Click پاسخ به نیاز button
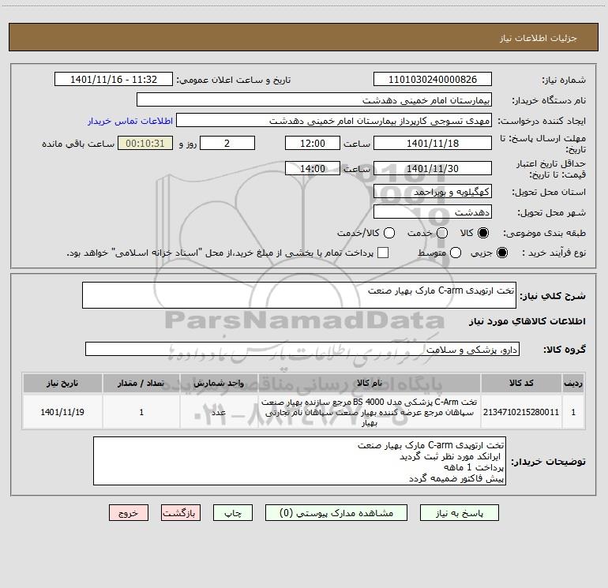The height and width of the screenshot is (588, 608). [x=460, y=513]
